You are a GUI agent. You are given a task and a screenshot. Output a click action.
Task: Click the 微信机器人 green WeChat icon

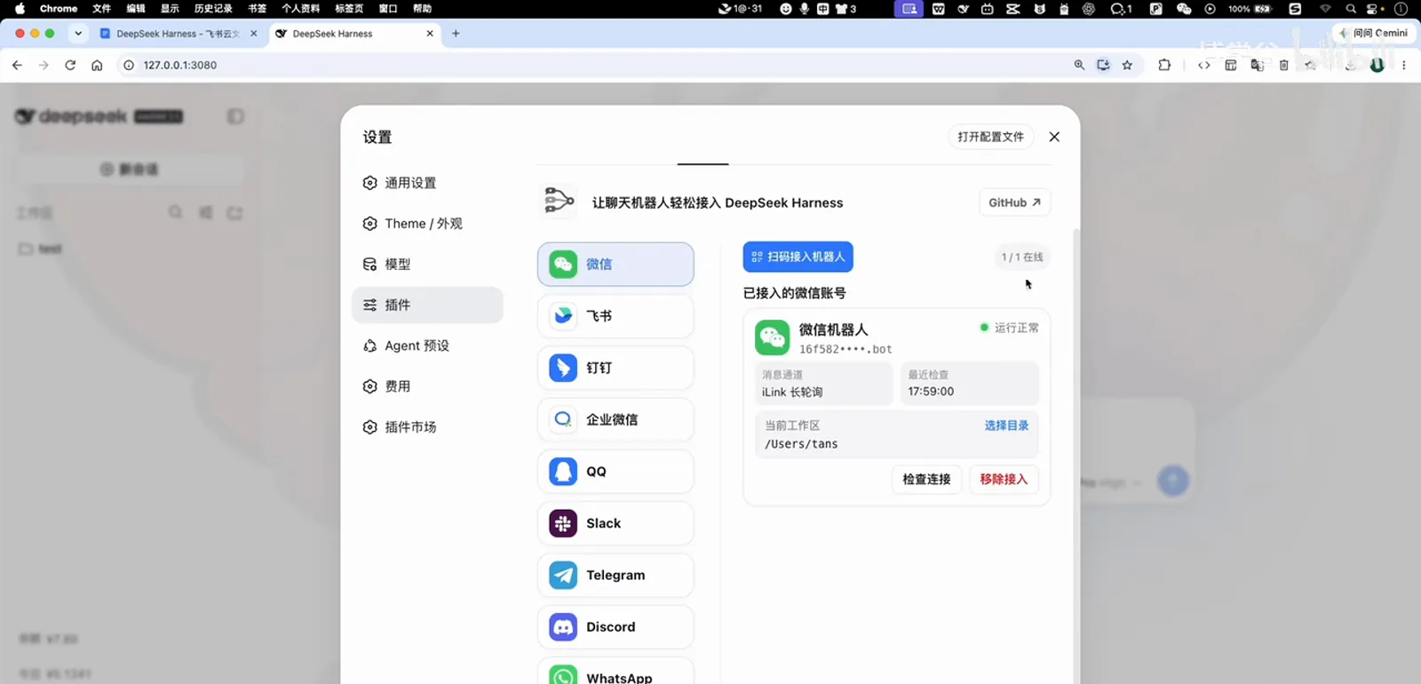(772, 338)
